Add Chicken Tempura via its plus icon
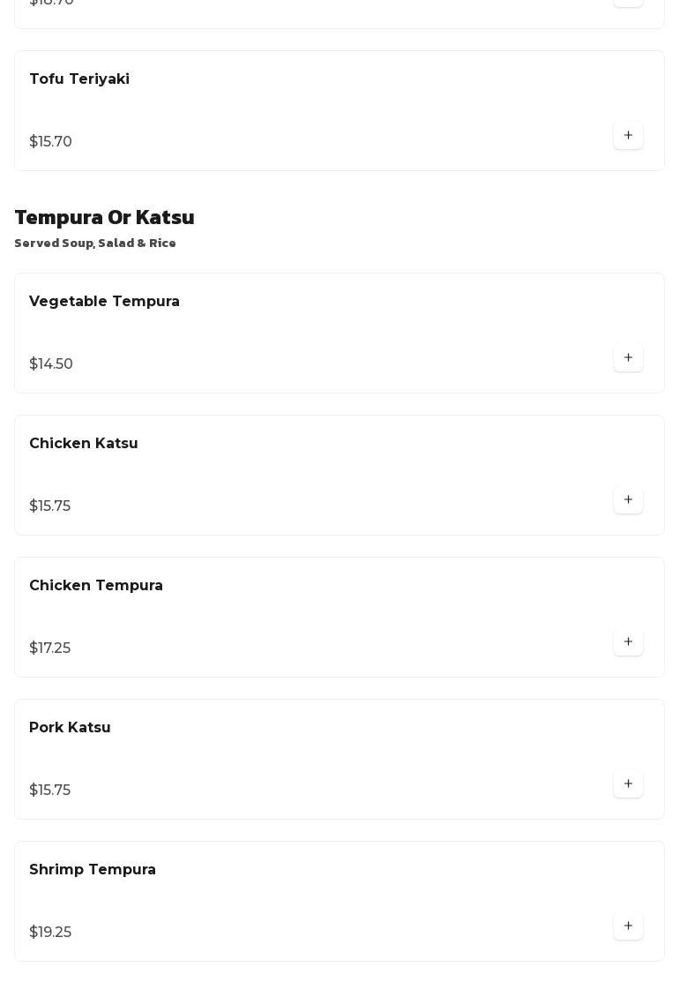The height and width of the screenshot is (982, 679). click(628, 642)
